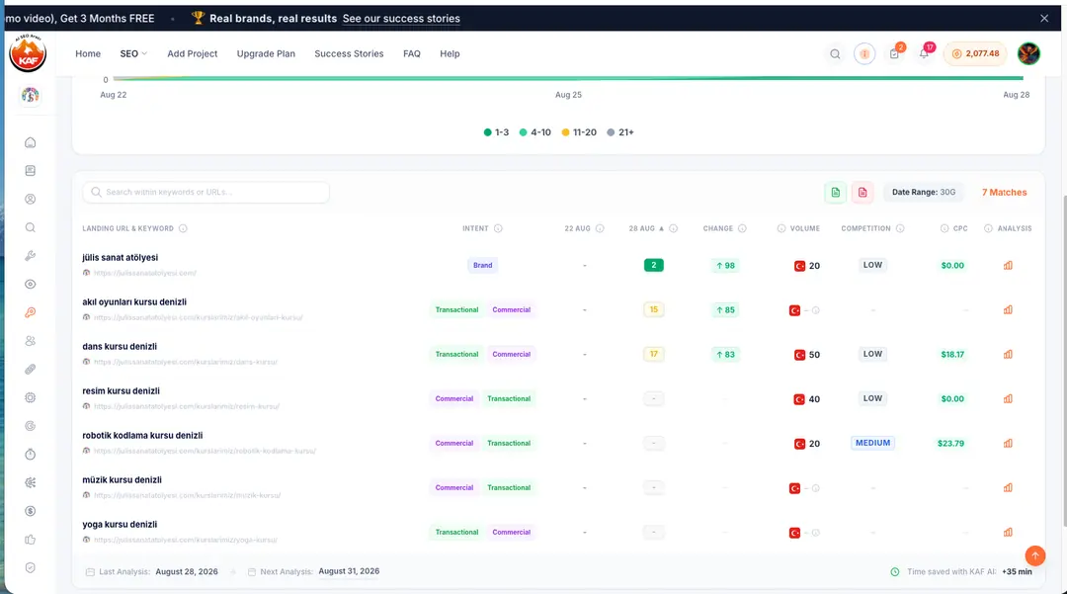Open the wrench tools icon in the sidebar
Image resolution: width=1067 pixels, height=594 pixels.
[30, 256]
